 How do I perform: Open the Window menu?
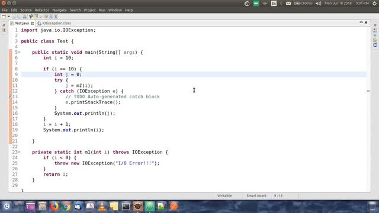pyautogui.click(x=115, y=10)
